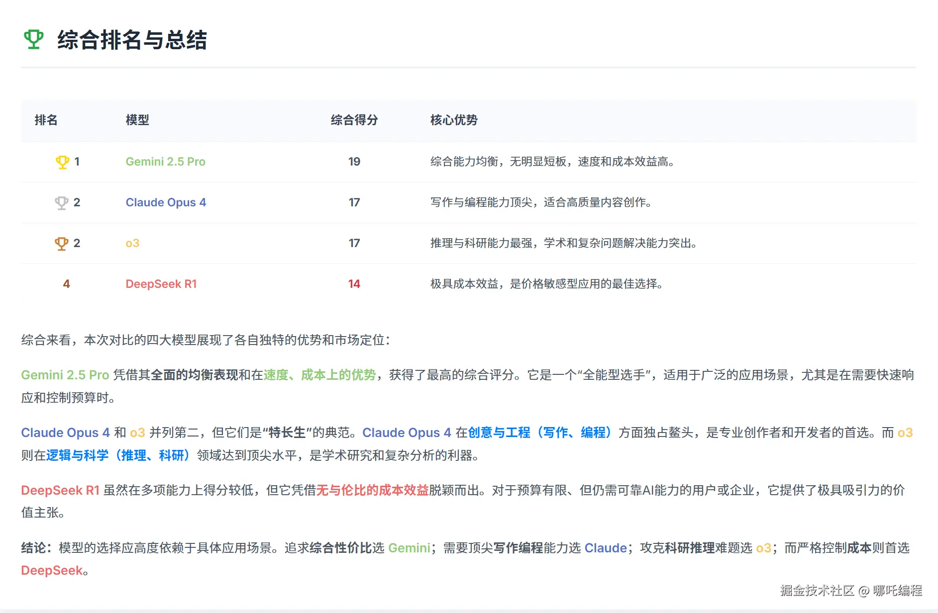Click the red word DeepSeek ending the conclusion
The width and height of the screenshot is (938, 613).
52,571
